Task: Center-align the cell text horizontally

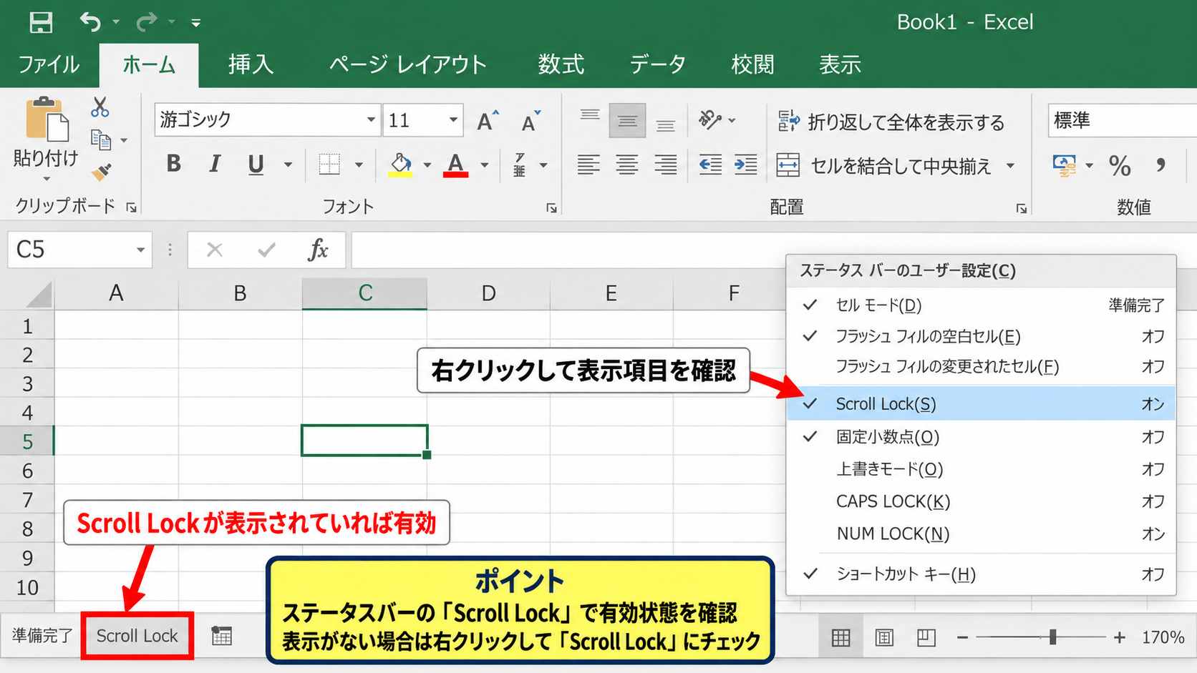Action: point(627,165)
